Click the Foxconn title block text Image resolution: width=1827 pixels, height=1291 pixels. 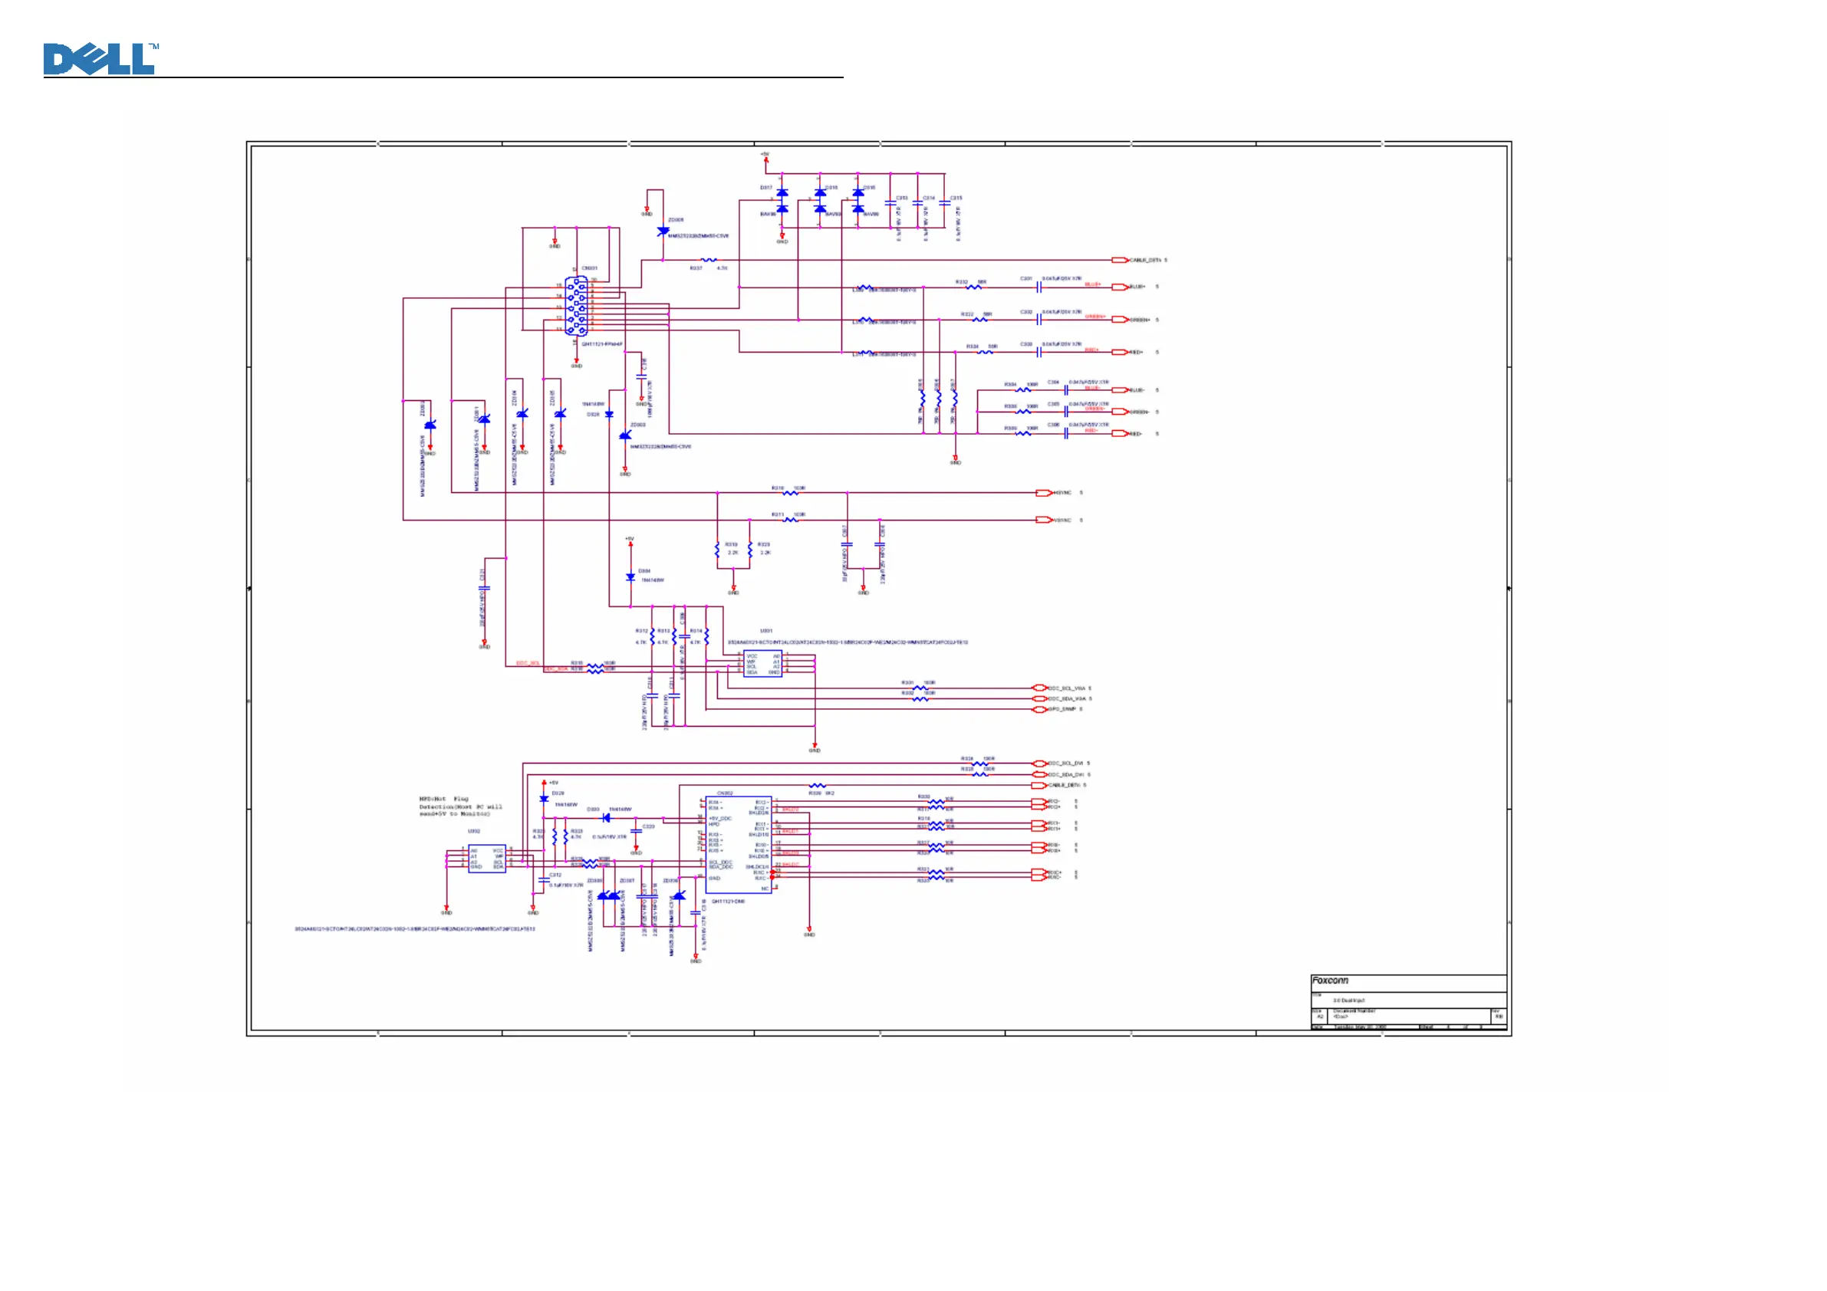[x=1330, y=981]
